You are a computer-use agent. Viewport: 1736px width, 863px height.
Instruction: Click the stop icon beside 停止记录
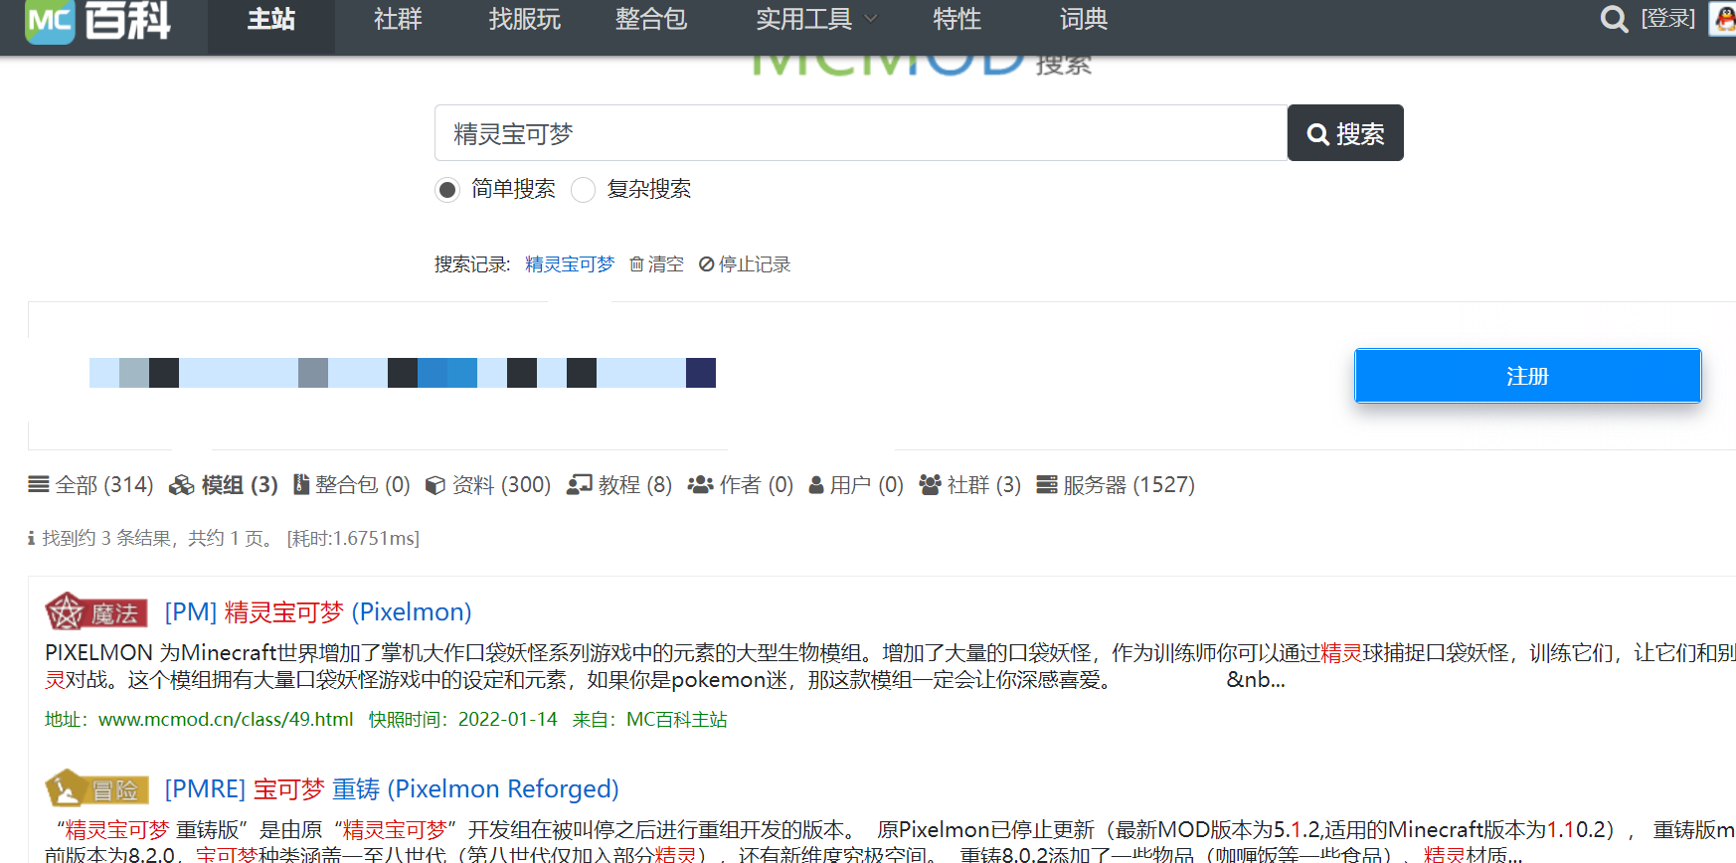tap(706, 264)
